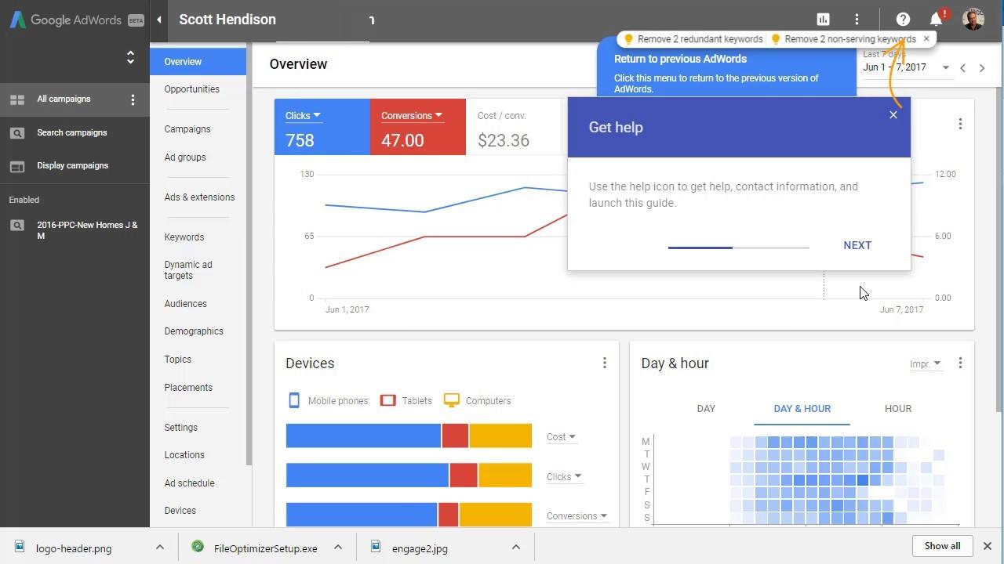Image resolution: width=1004 pixels, height=564 pixels.
Task: View notifications via the bell icon
Action: point(935,19)
